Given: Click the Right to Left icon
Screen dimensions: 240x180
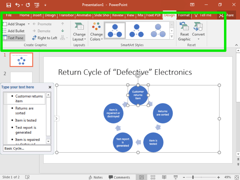Looking at the screenshot, I should (x=34, y=38).
